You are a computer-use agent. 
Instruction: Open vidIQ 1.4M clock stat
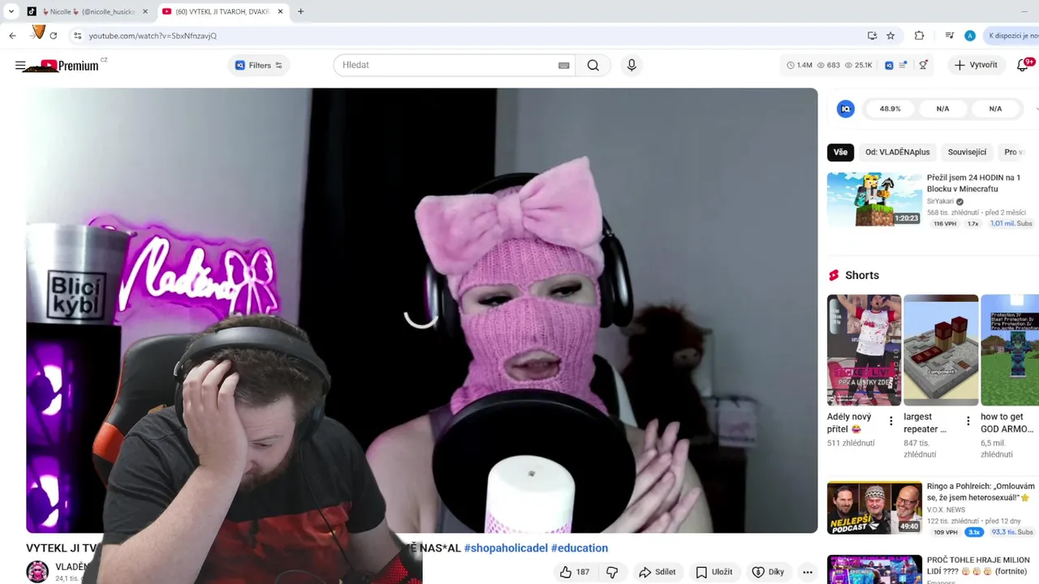coord(800,65)
